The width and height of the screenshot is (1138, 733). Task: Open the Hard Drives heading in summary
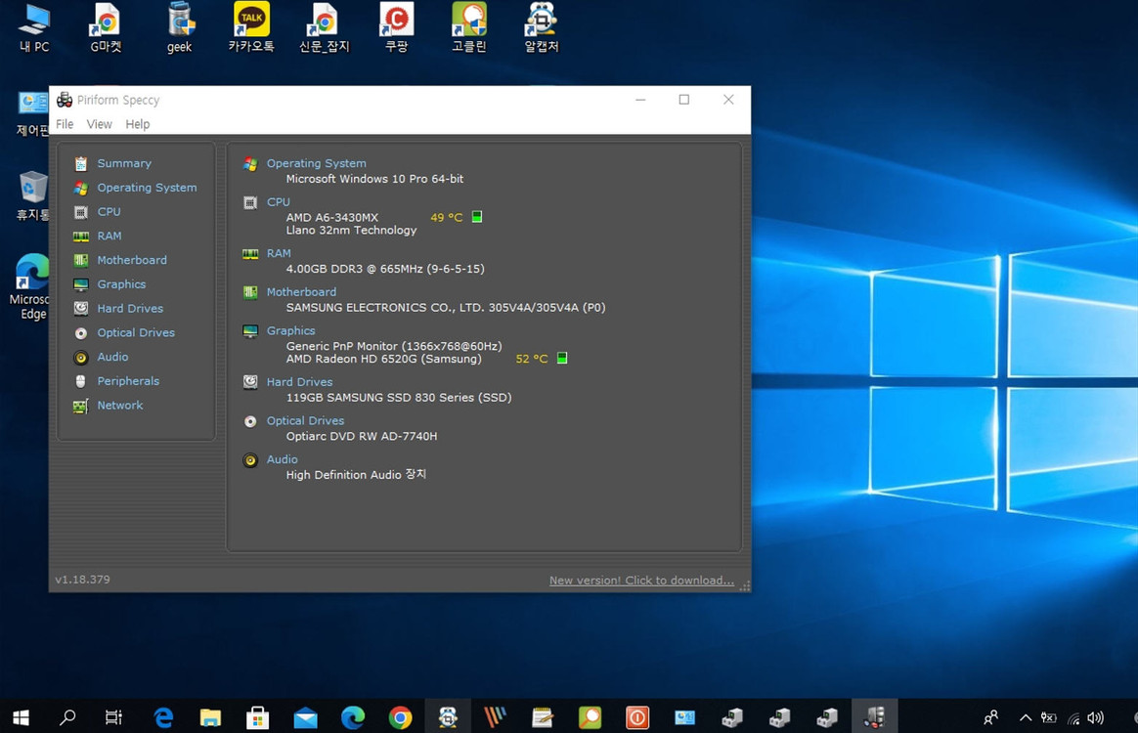[x=299, y=382]
